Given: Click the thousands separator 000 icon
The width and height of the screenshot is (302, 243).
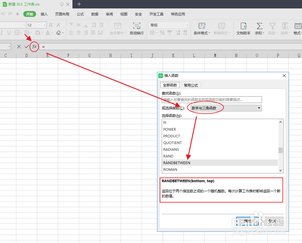Looking at the screenshot, I should 170,33.
